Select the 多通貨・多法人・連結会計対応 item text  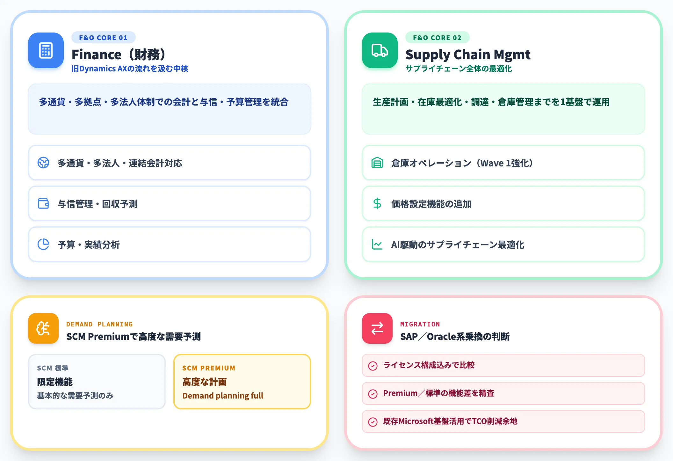tap(120, 163)
